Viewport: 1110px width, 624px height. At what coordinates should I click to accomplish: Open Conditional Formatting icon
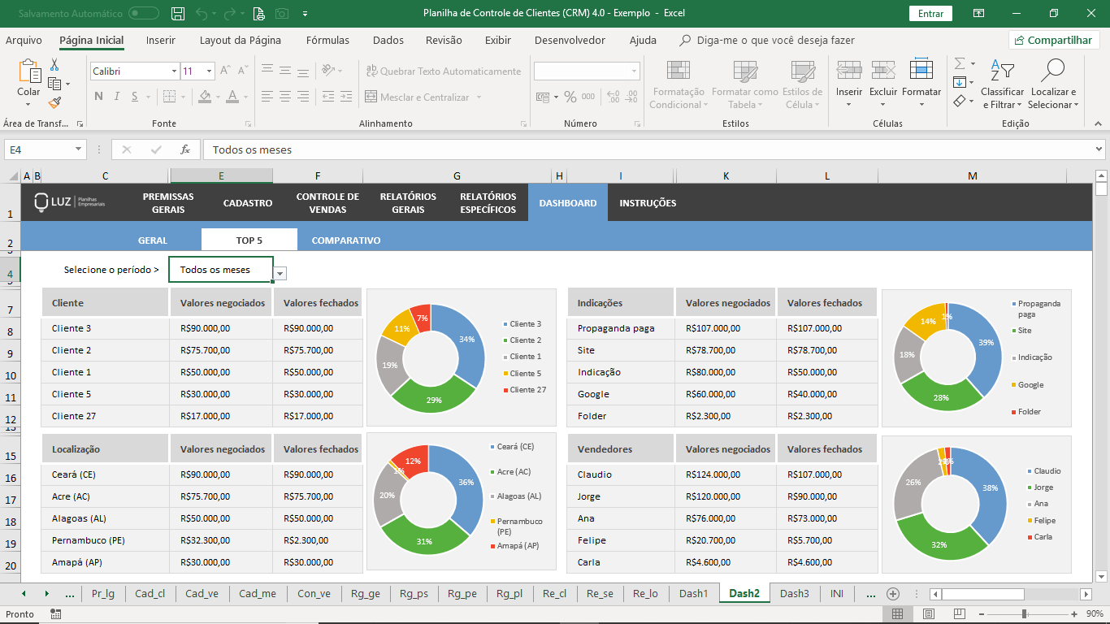(x=678, y=84)
